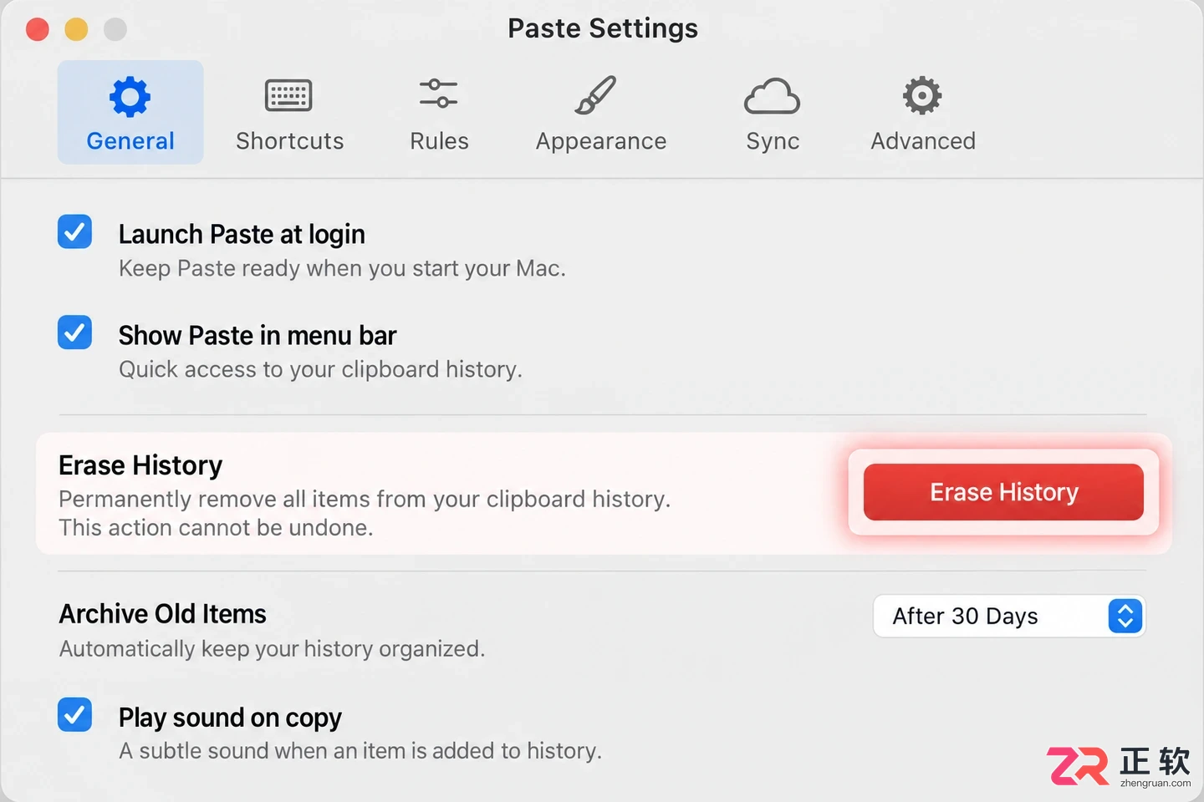The height and width of the screenshot is (802, 1204).
Task: Switch to the Shortcuts tab label
Action: 290,141
